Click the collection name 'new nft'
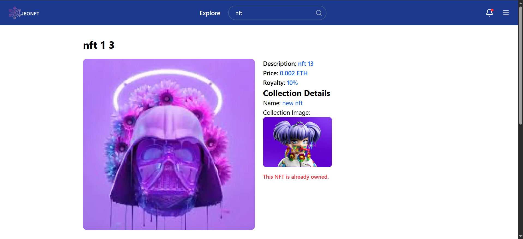 click(x=292, y=103)
